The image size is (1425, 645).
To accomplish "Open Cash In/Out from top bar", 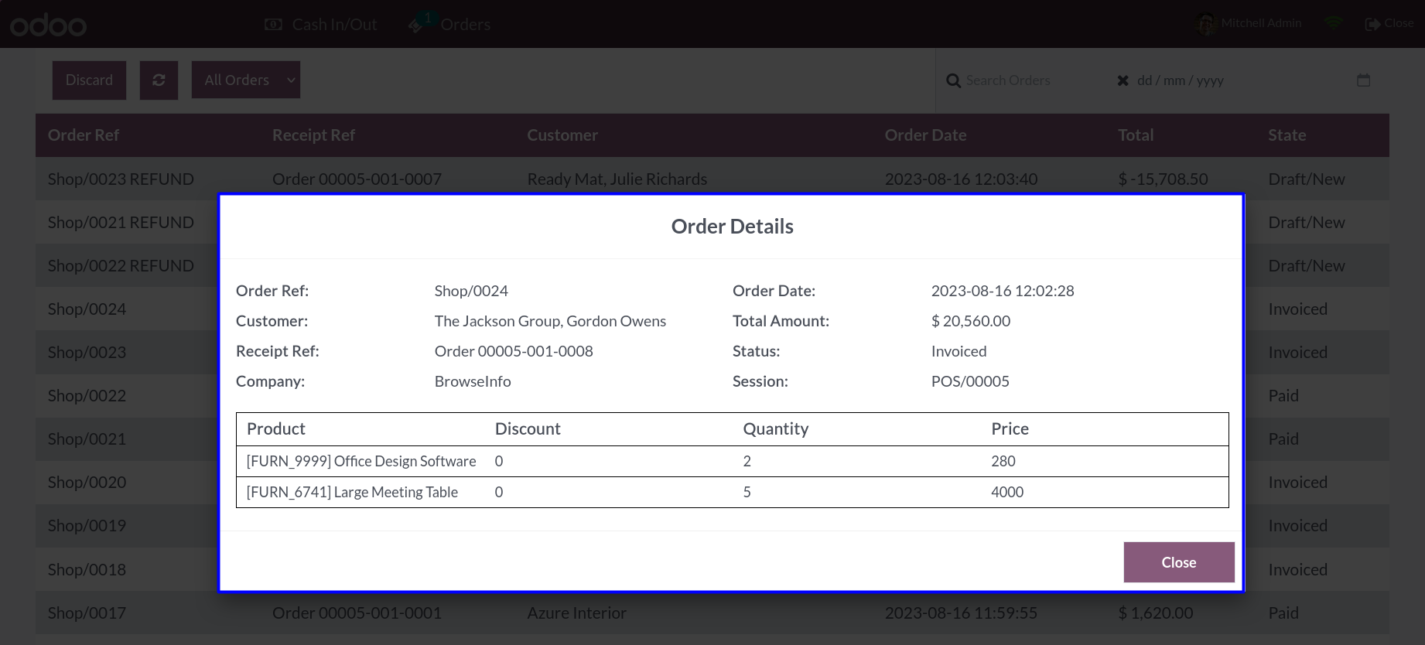I will click(320, 24).
